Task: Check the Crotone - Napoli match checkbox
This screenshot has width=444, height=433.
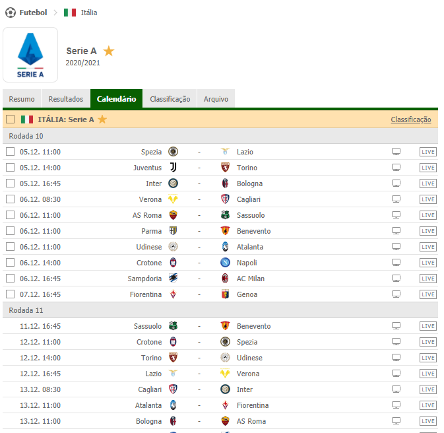Action: point(10,263)
